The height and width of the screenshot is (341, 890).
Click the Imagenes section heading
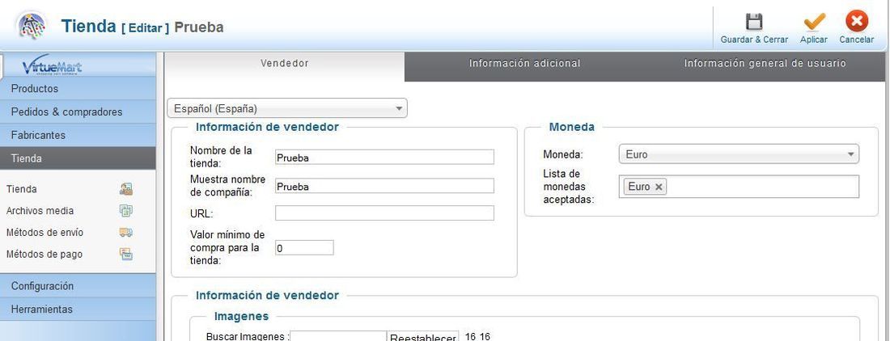point(241,316)
